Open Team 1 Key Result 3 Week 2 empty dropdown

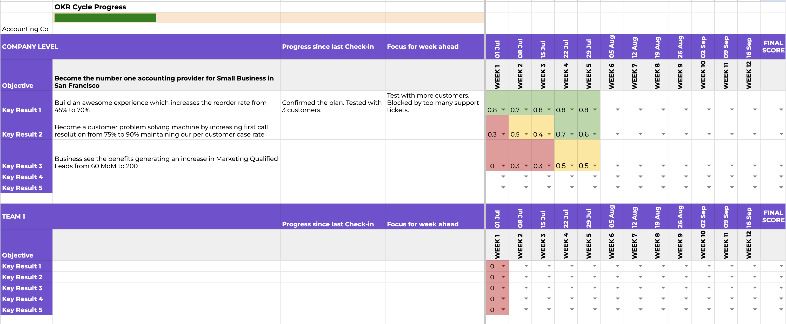click(x=526, y=288)
